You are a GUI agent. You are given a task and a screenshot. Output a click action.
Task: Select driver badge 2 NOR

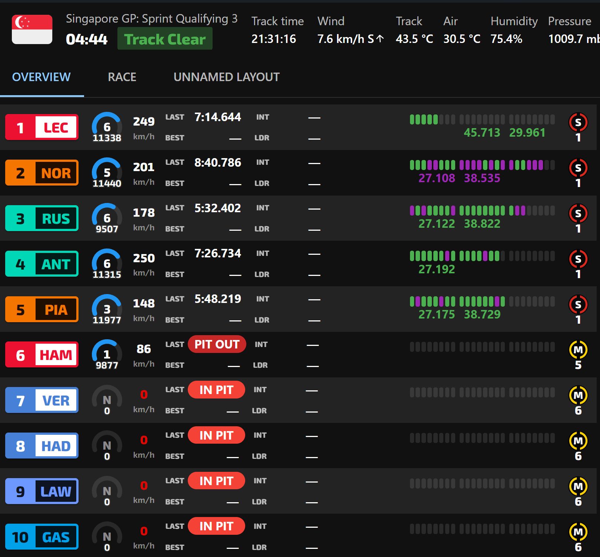pyautogui.click(x=42, y=173)
